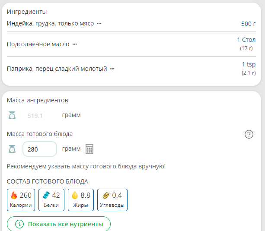Image resolution: width=265 pixels, height=231 pixels.
Task: Open the question mark help icon
Action: pos(249,134)
